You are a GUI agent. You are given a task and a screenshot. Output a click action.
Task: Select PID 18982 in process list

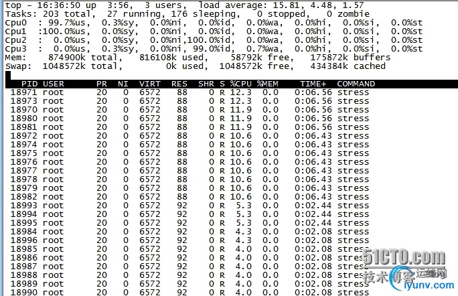[x=24, y=197]
